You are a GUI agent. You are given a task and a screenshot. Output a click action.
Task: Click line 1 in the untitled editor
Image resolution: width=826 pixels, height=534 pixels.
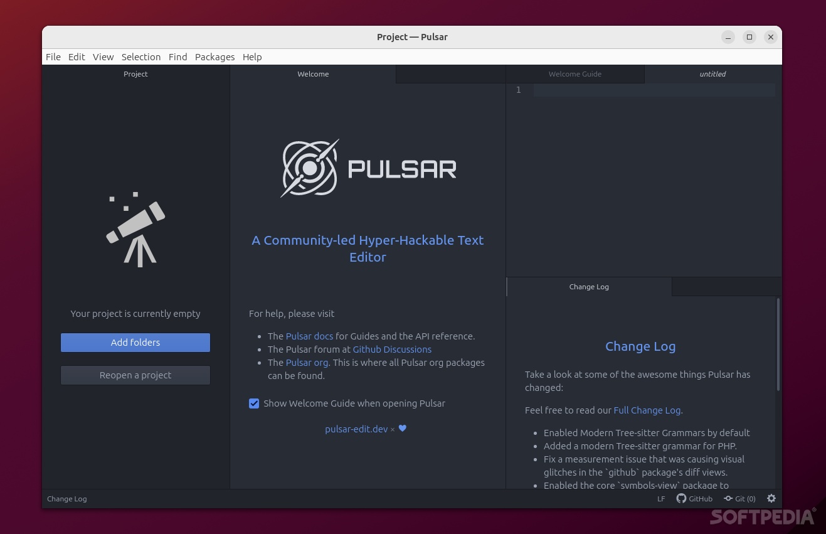627,90
